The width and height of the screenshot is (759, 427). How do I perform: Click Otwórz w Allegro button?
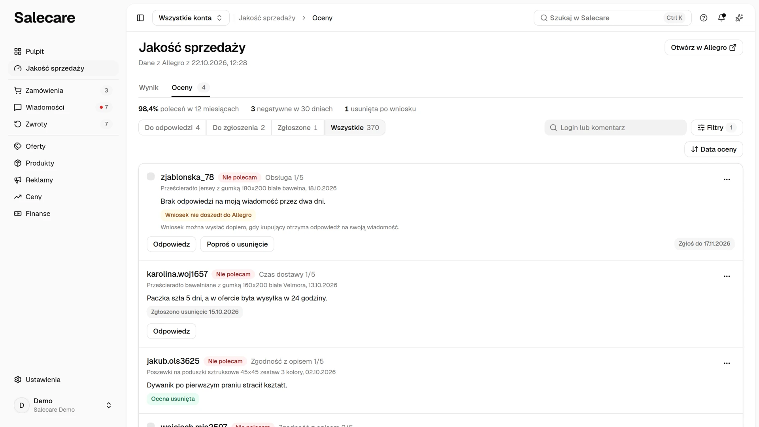click(x=704, y=47)
